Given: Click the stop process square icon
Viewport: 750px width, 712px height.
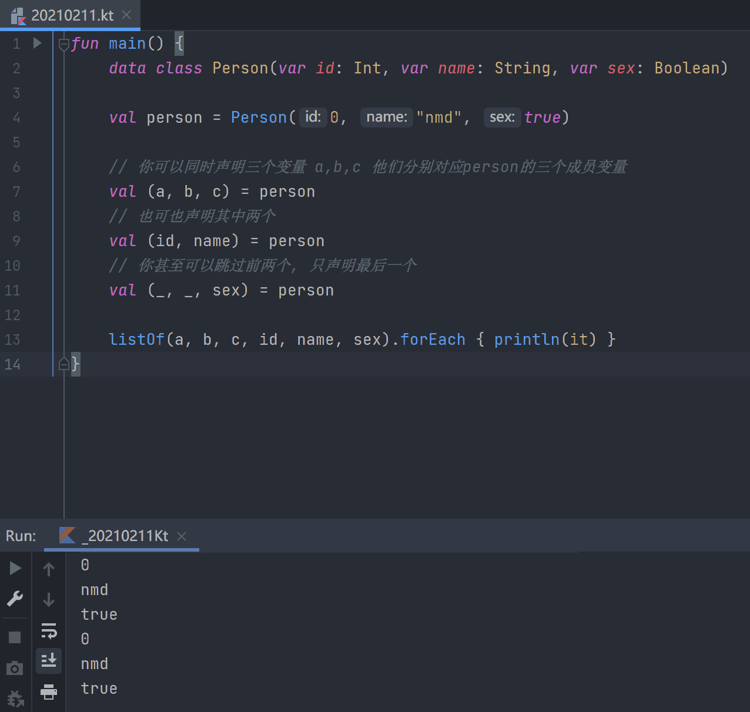Looking at the screenshot, I should click(15, 637).
